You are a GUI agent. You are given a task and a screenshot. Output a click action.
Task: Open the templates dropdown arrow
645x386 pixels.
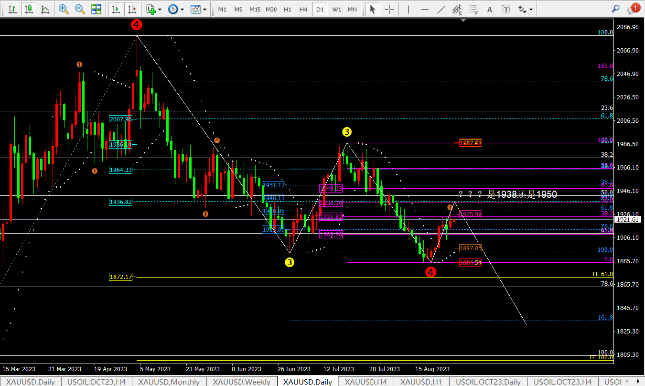click(204, 9)
